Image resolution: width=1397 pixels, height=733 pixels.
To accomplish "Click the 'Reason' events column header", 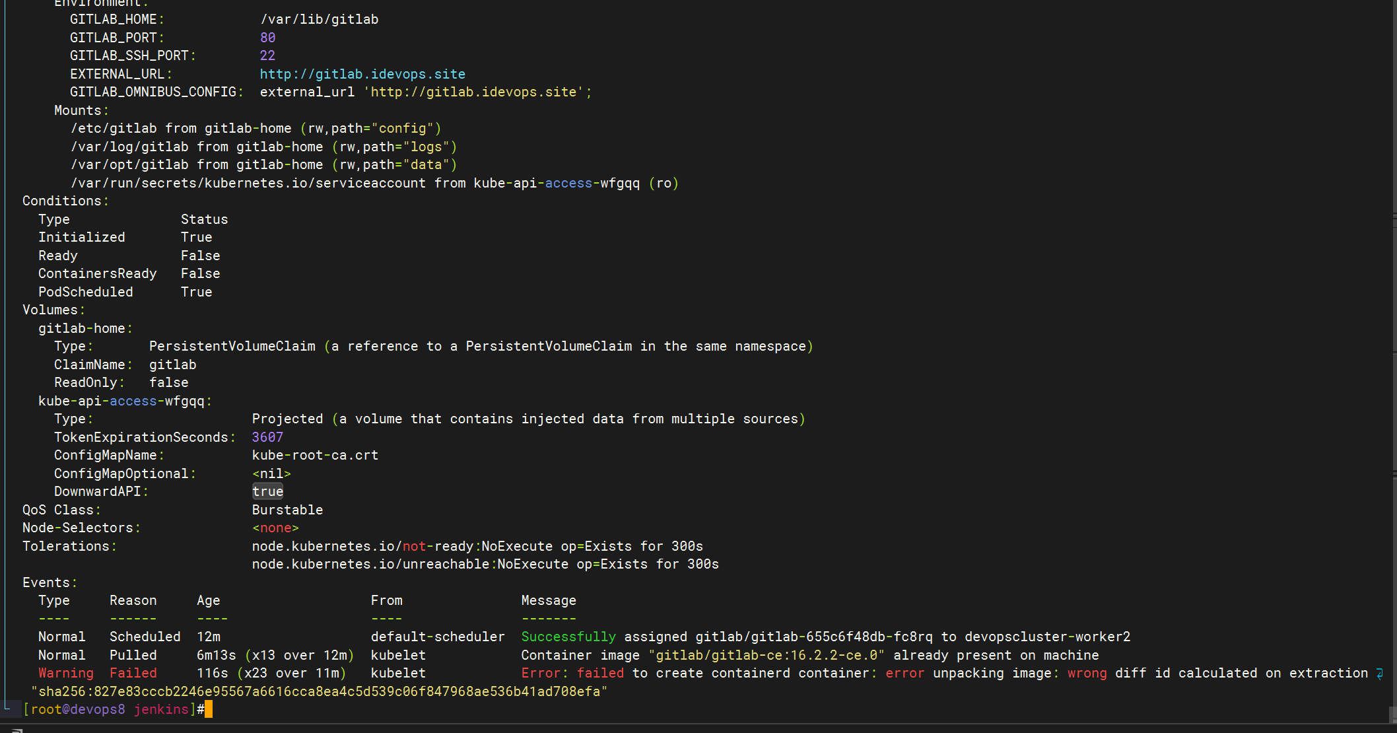I will tap(133, 600).
